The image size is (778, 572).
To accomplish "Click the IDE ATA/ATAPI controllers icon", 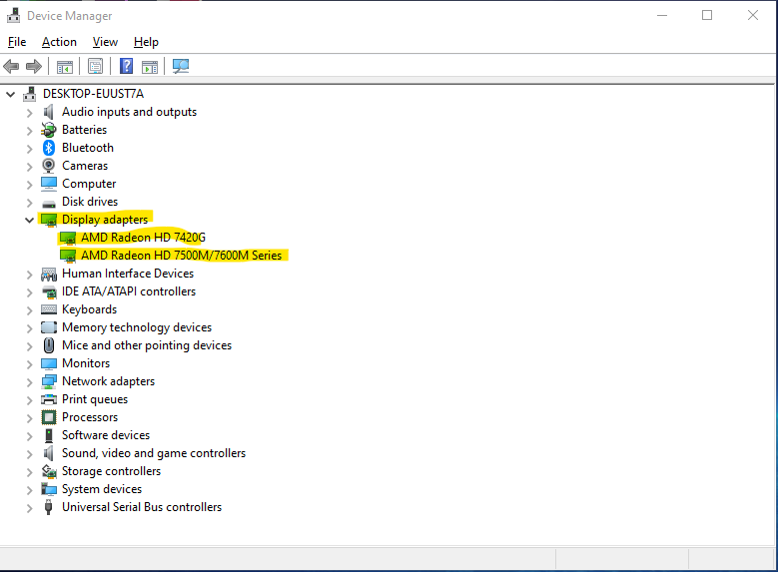I will 49,291.
